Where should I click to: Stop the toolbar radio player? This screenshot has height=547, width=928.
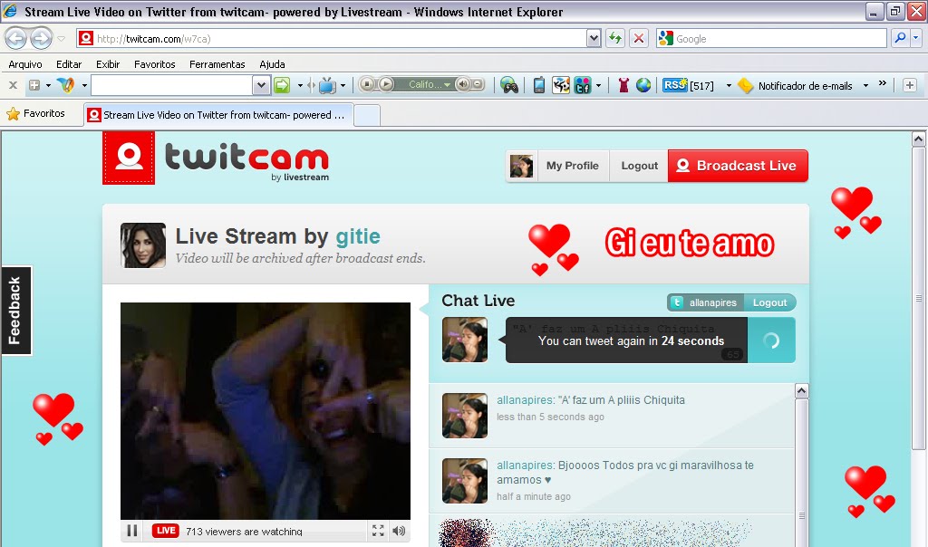(367, 84)
